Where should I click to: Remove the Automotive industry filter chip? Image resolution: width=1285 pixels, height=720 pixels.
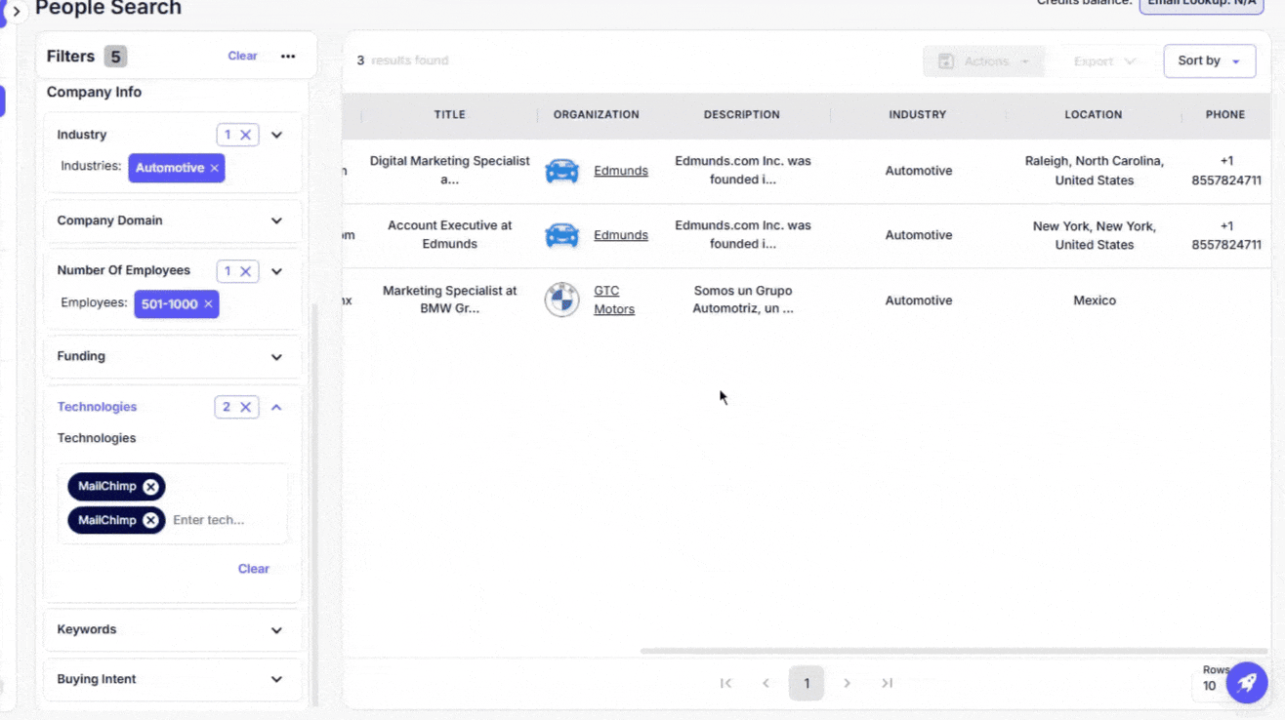pyautogui.click(x=214, y=168)
